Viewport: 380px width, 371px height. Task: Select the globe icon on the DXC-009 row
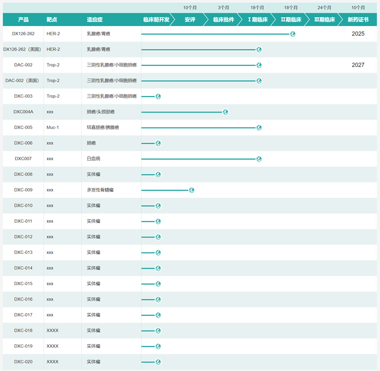tap(192, 190)
